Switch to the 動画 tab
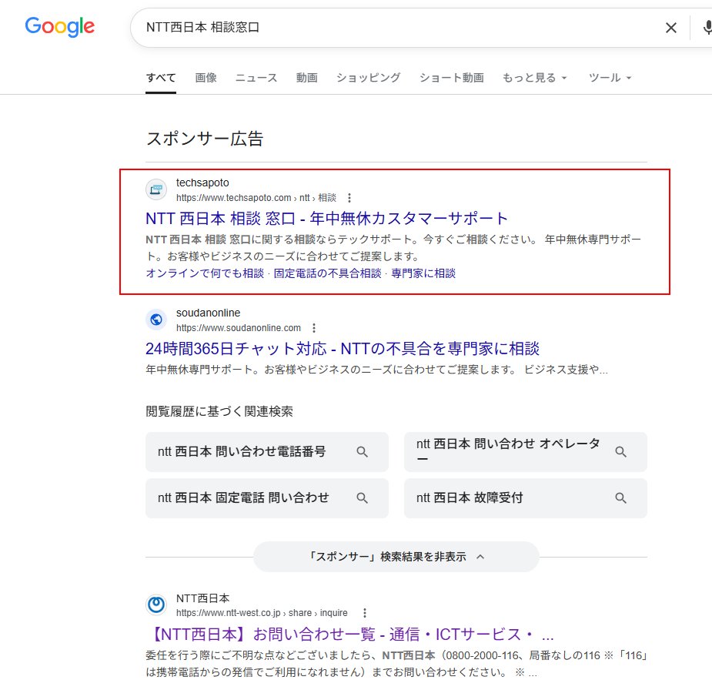This screenshot has width=712, height=700. click(307, 78)
